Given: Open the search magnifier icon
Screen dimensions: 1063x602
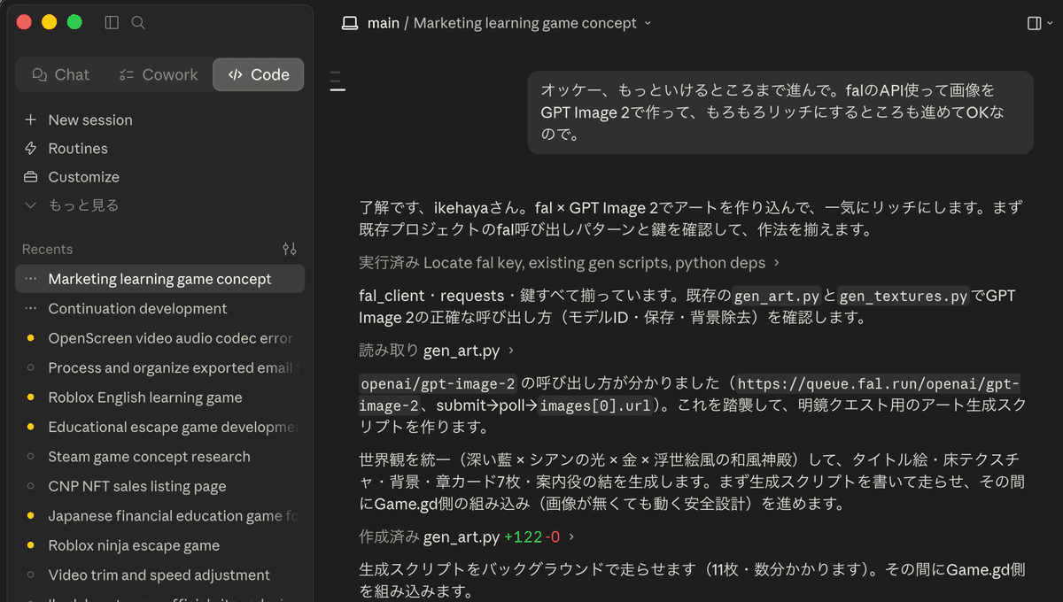Looking at the screenshot, I should pos(138,23).
